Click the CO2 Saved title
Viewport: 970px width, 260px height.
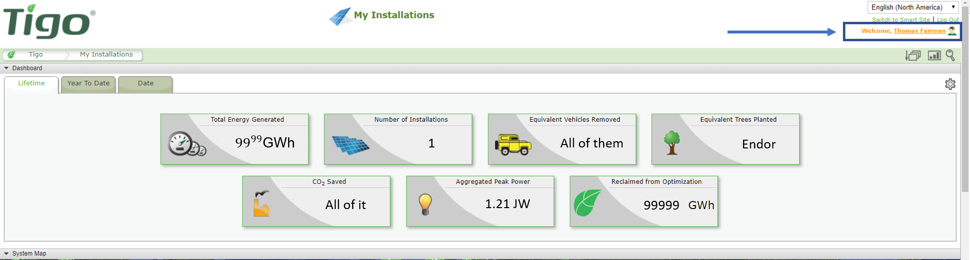click(x=329, y=182)
